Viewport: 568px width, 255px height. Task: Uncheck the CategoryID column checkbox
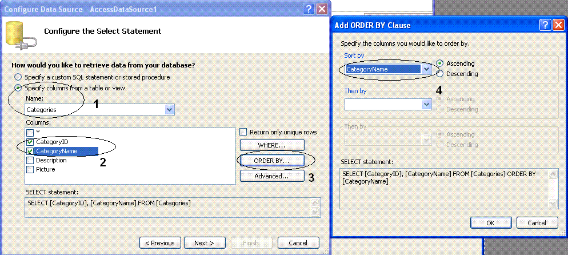[30, 142]
